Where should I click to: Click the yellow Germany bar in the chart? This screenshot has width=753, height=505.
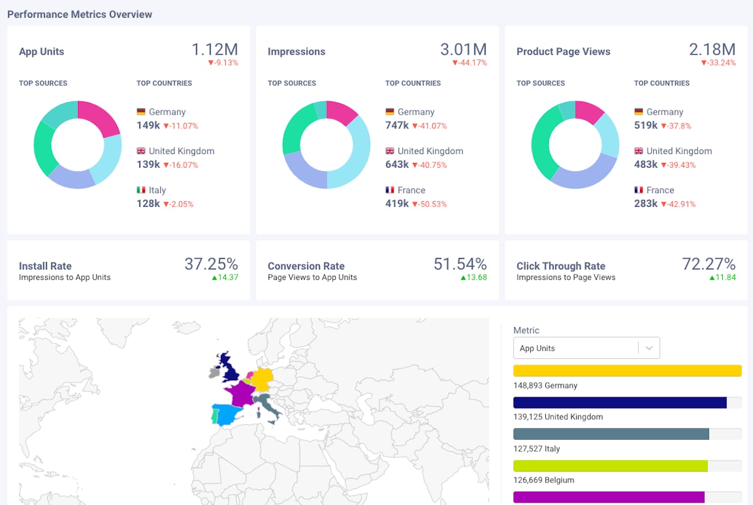[627, 370]
